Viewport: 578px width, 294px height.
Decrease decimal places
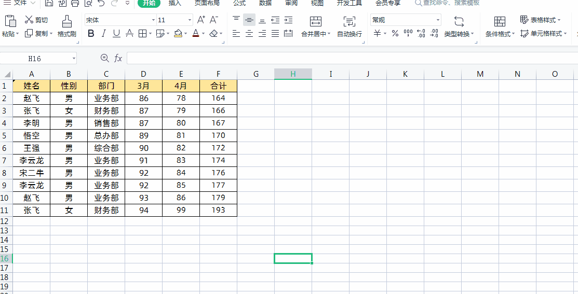(434, 34)
